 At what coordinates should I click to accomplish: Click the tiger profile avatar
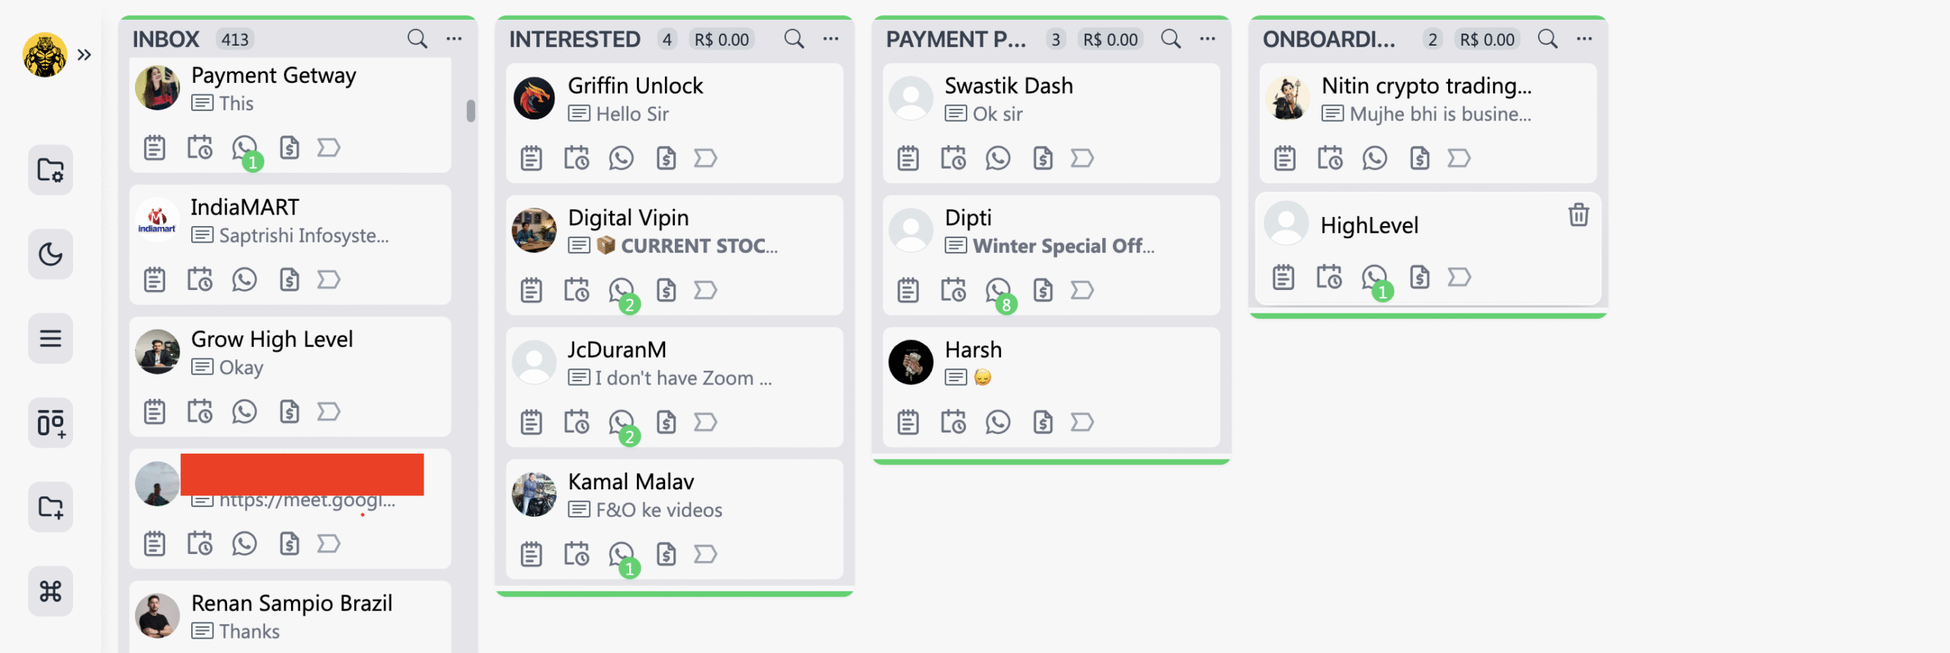[x=46, y=53]
